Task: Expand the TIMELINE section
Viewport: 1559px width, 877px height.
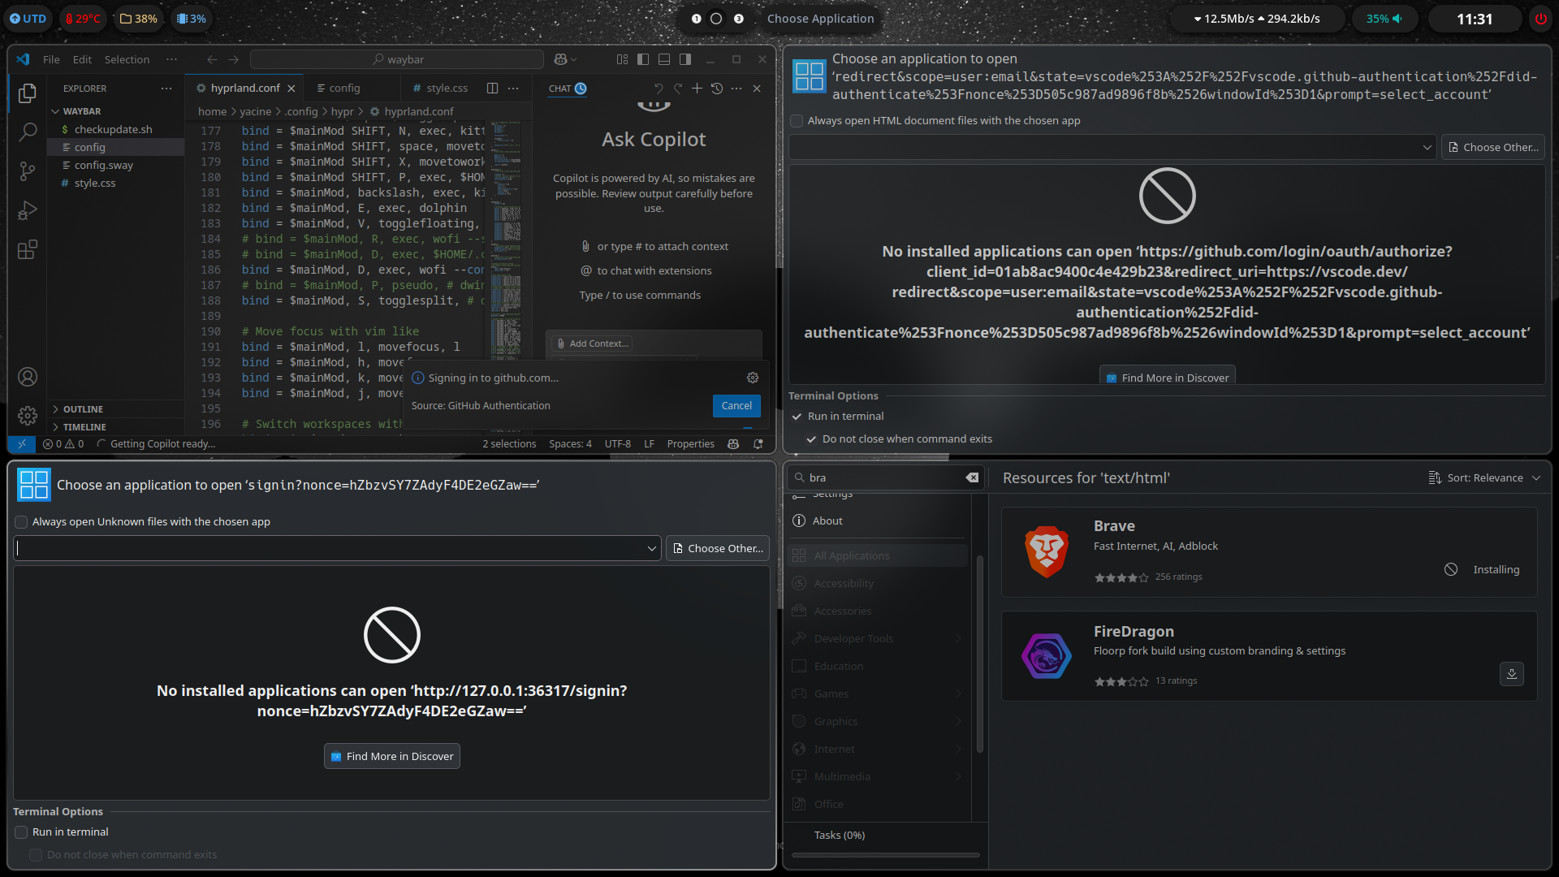Action: pyautogui.click(x=116, y=427)
